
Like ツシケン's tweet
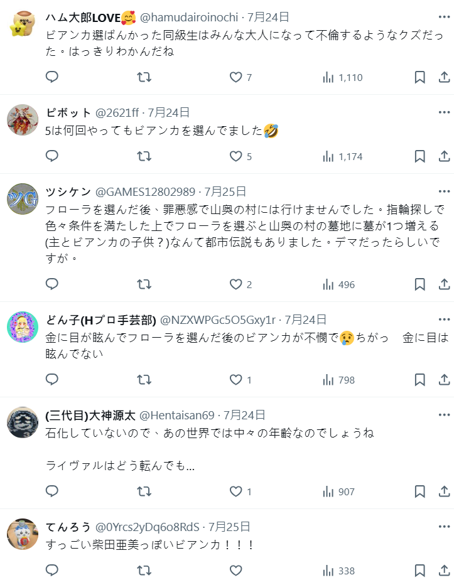click(x=236, y=284)
